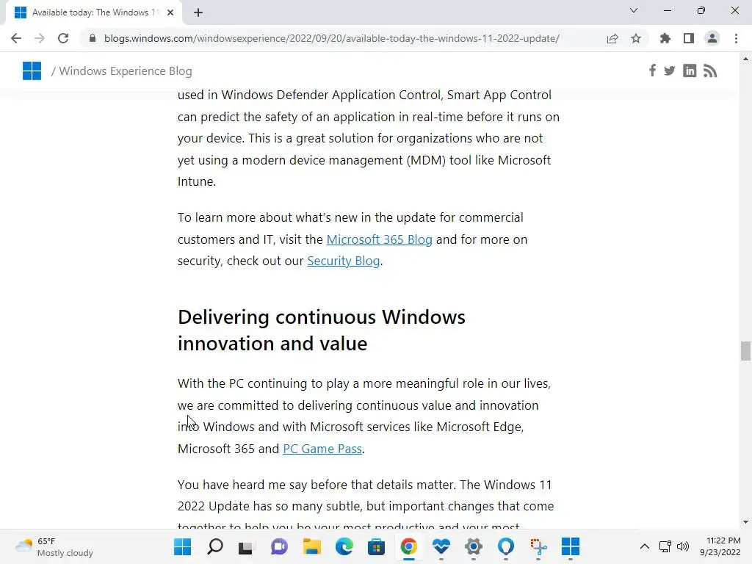The height and width of the screenshot is (564, 752).
Task: Open the weather widget showing 65°F
Action: click(x=54, y=546)
